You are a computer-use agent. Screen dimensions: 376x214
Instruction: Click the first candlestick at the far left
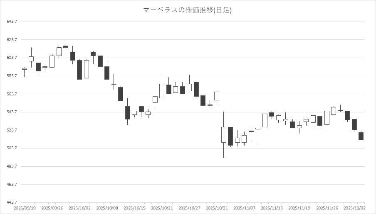[25, 69]
